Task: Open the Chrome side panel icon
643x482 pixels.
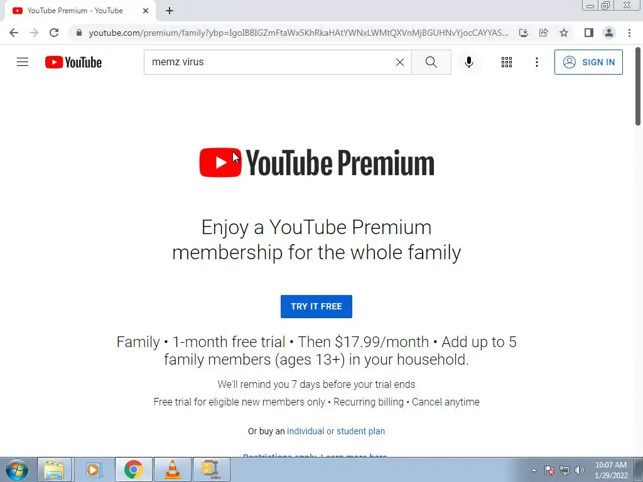Action: 588,33
